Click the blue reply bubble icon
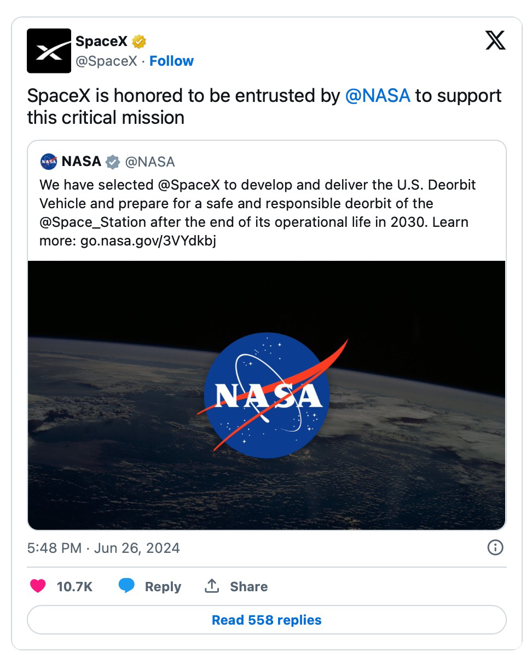Screen dimensions: 532x663 pos(126,586)
